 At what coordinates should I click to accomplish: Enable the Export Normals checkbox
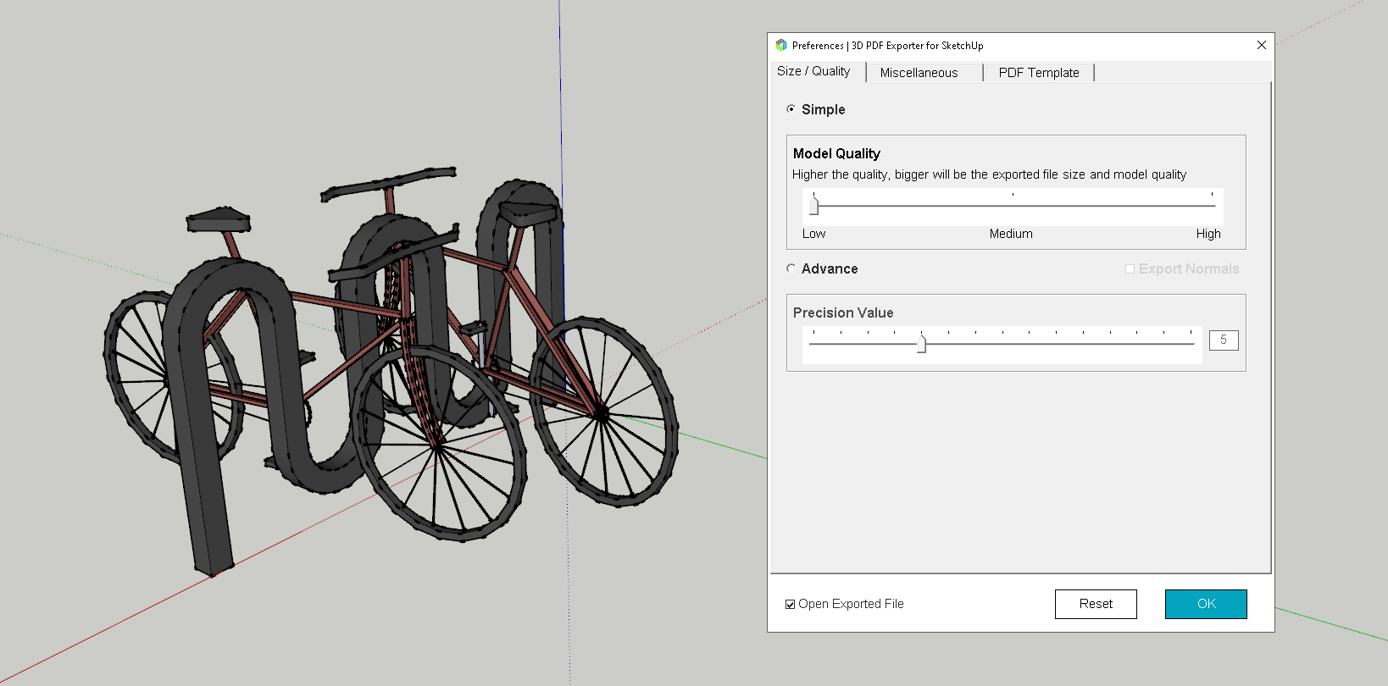[x=1130, y=268]
